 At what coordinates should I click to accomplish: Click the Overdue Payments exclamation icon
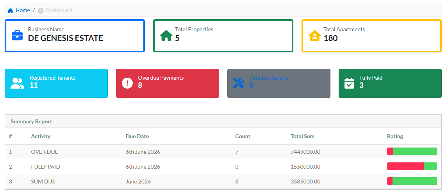127,83
